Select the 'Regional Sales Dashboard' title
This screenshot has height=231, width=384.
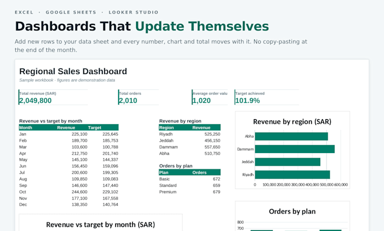tap(73, 71)
